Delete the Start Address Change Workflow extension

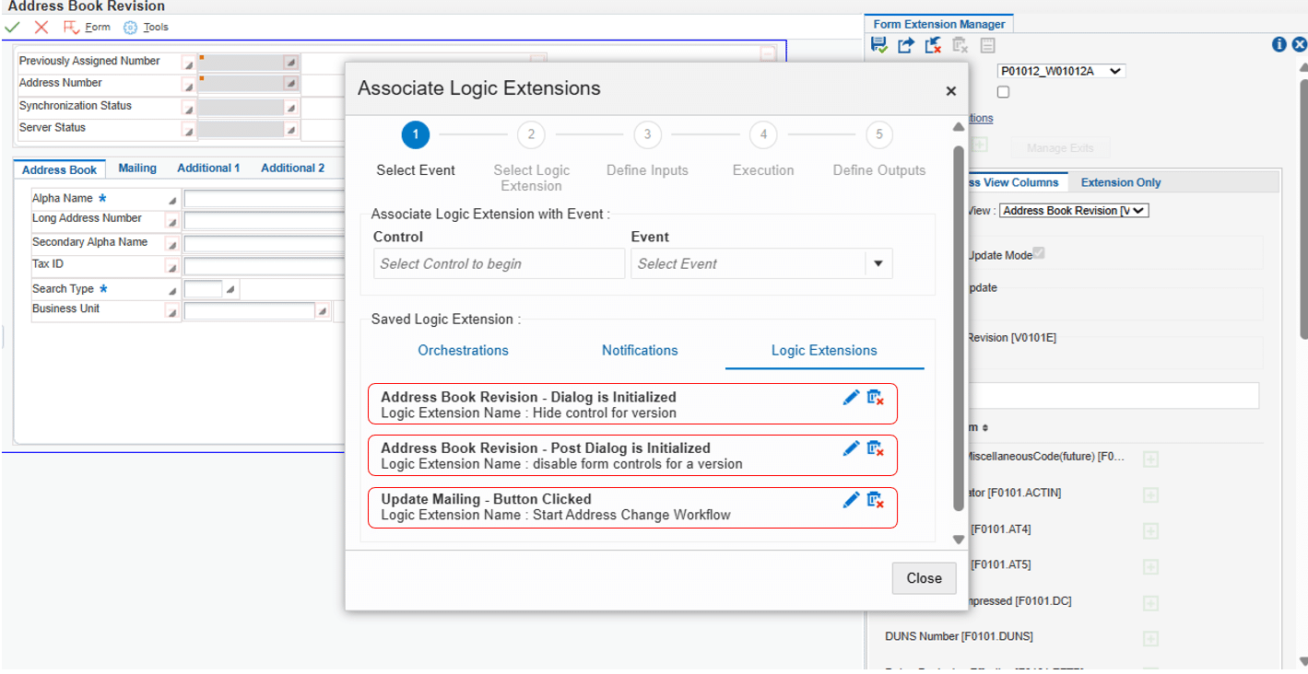[875, 500]
